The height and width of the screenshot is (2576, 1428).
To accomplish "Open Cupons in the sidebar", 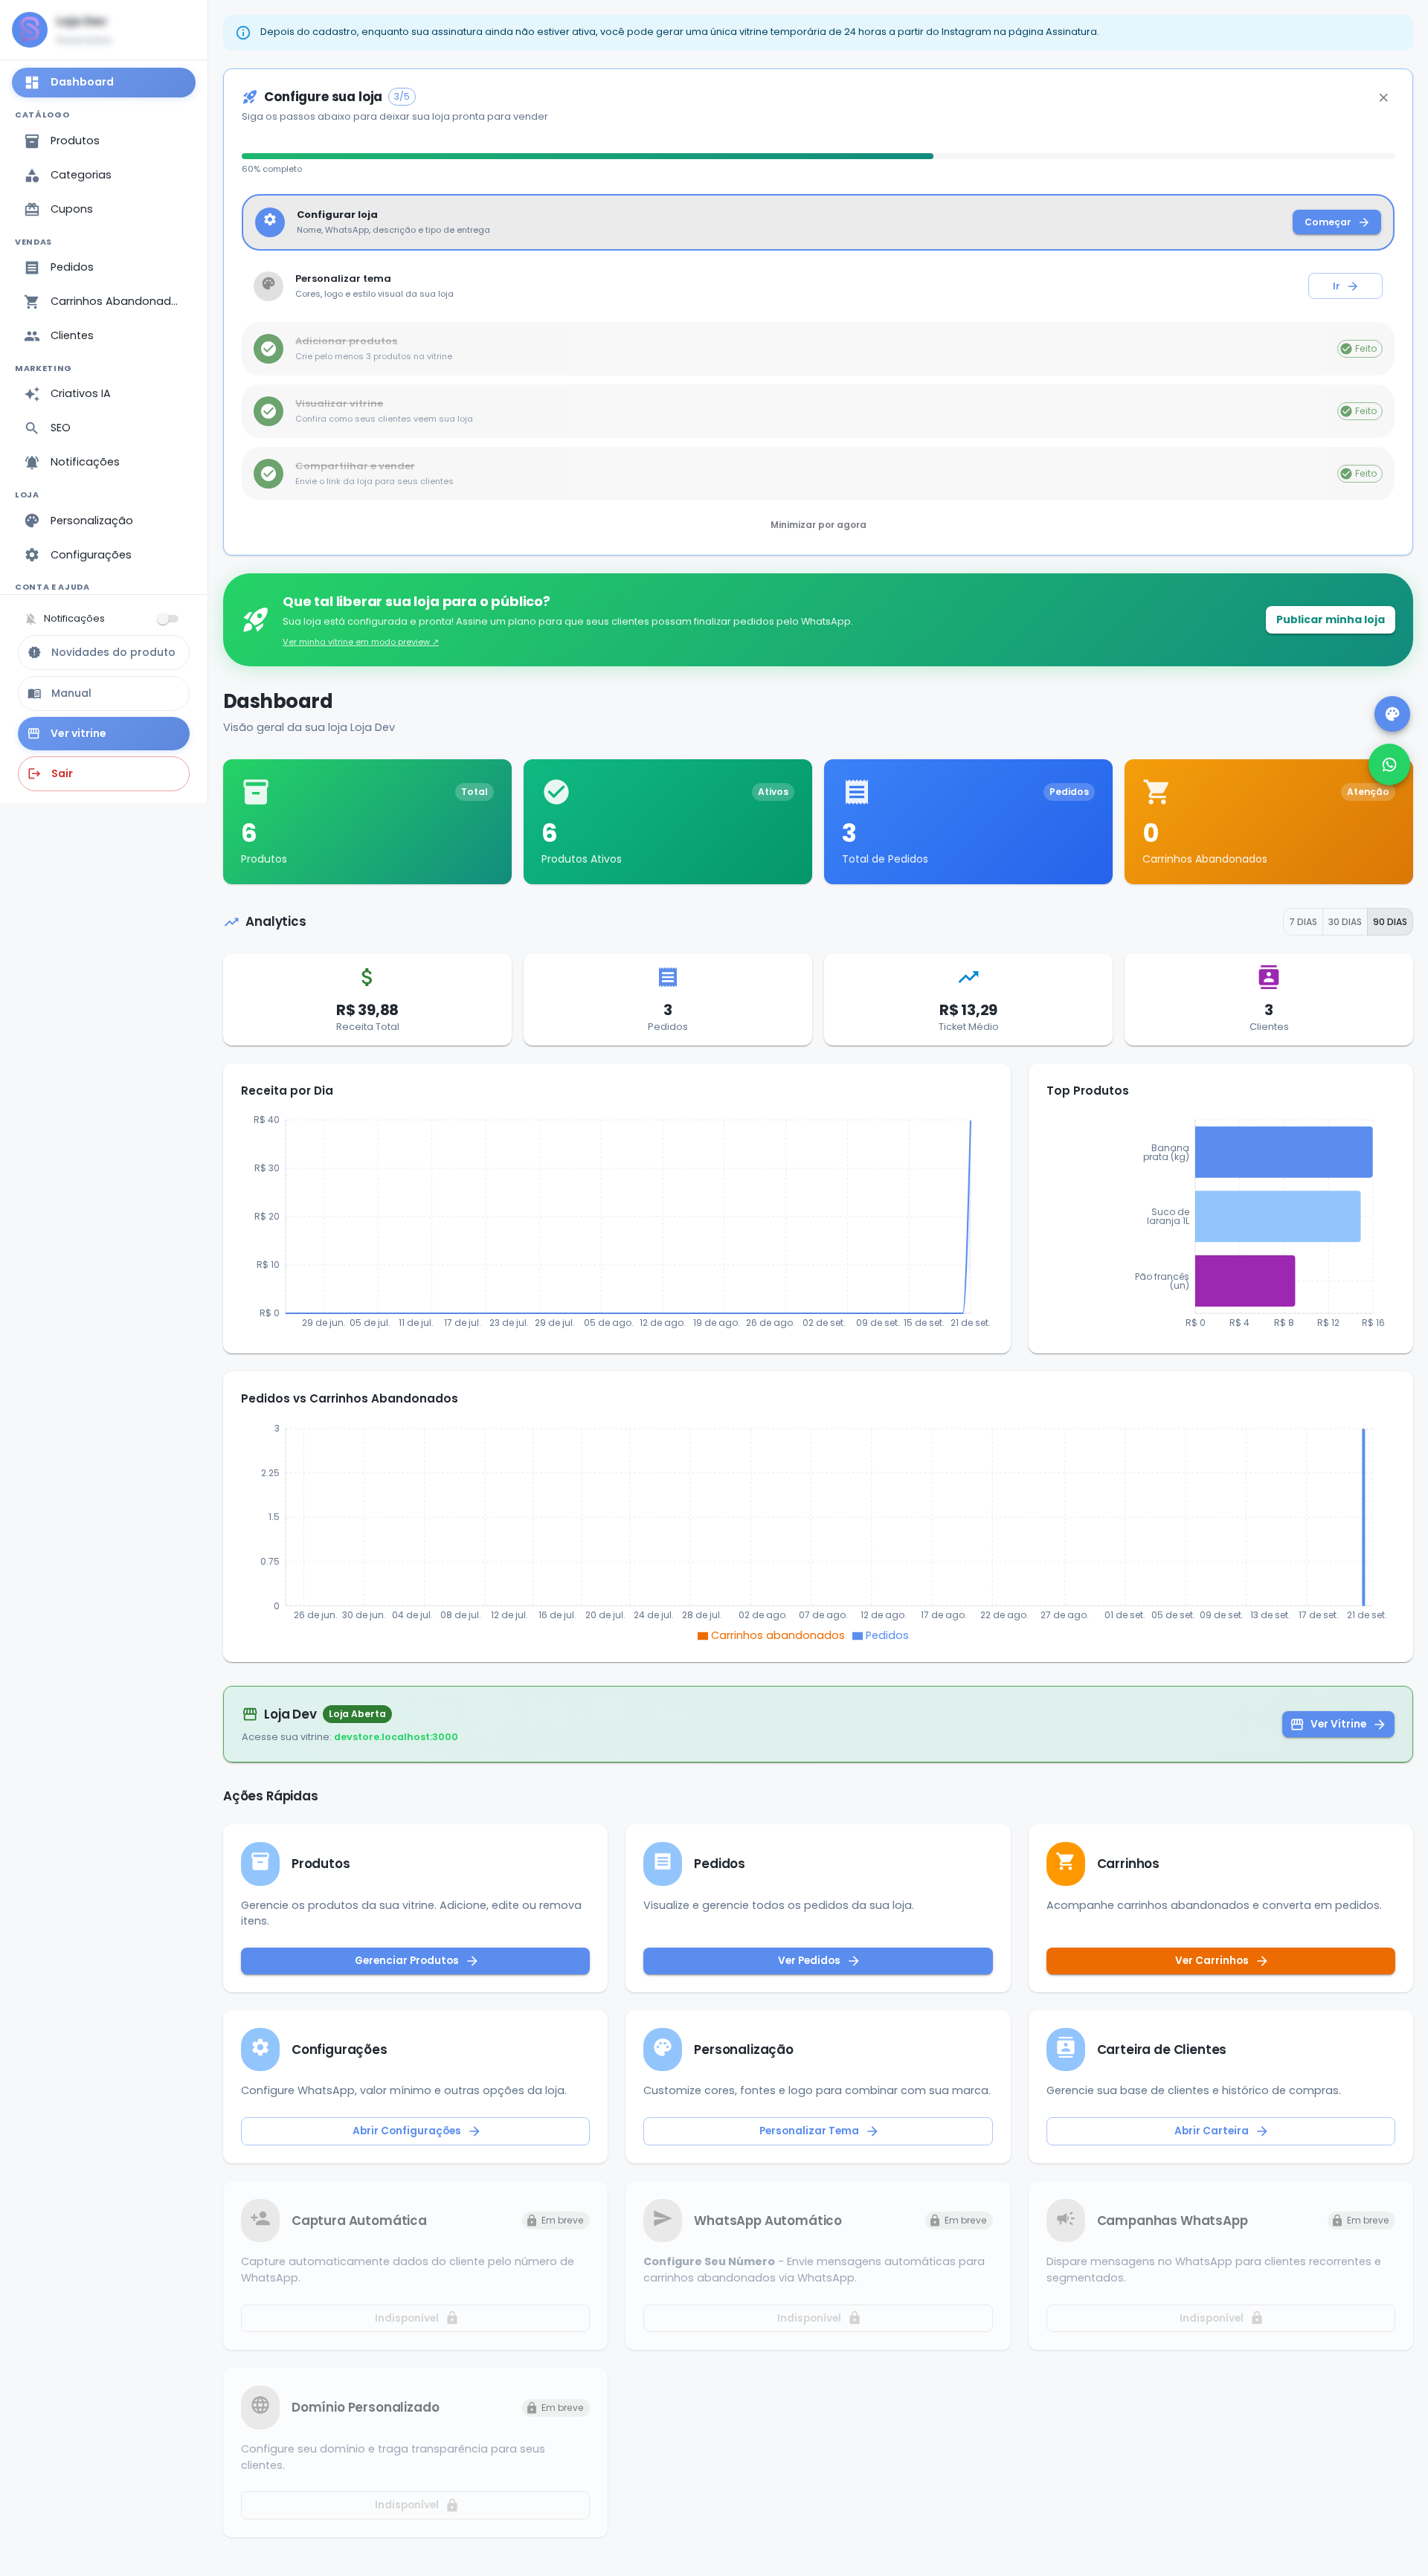I will 104,209.
